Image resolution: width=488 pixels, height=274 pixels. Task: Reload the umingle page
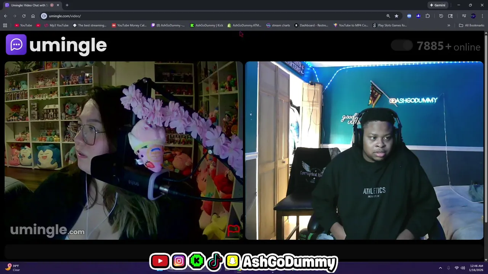[24, 16]
